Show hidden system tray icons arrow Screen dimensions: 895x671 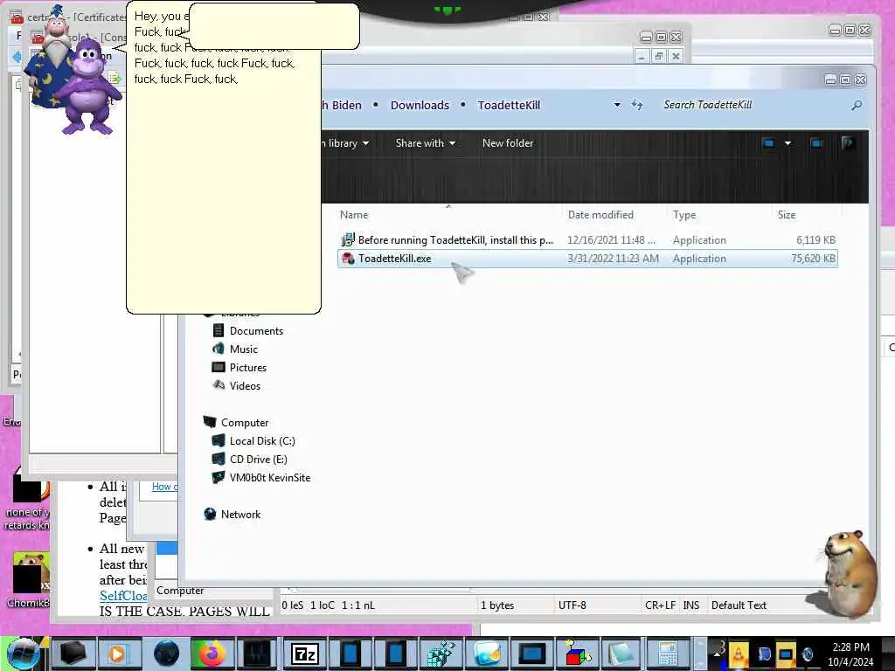pos(718,654)
